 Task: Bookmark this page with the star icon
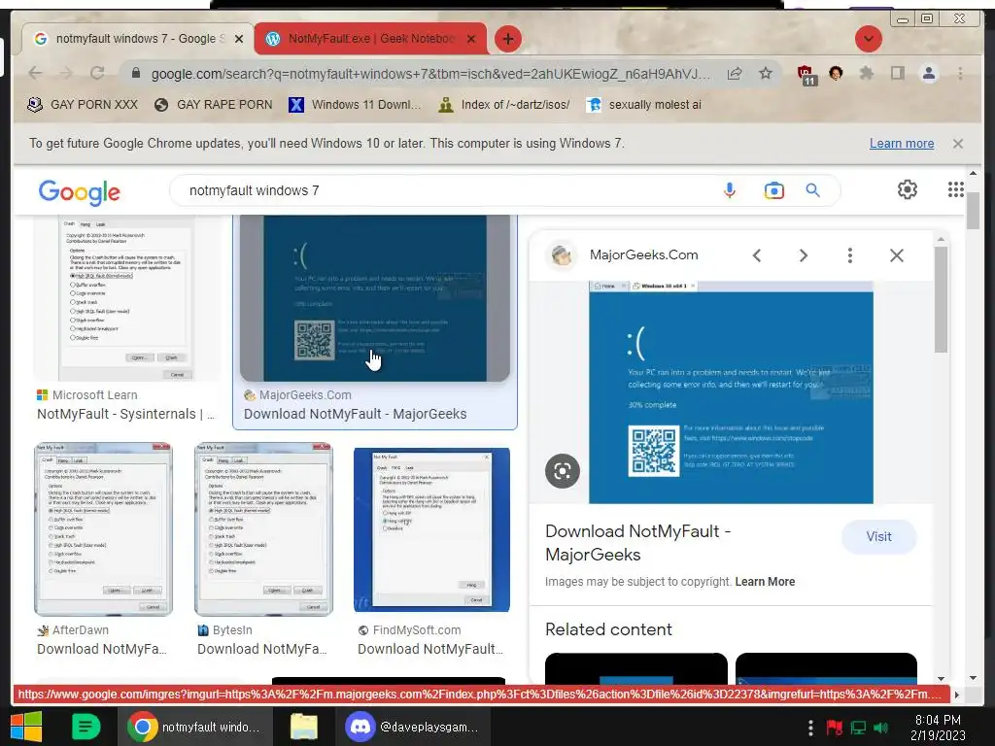coord(766,74)
